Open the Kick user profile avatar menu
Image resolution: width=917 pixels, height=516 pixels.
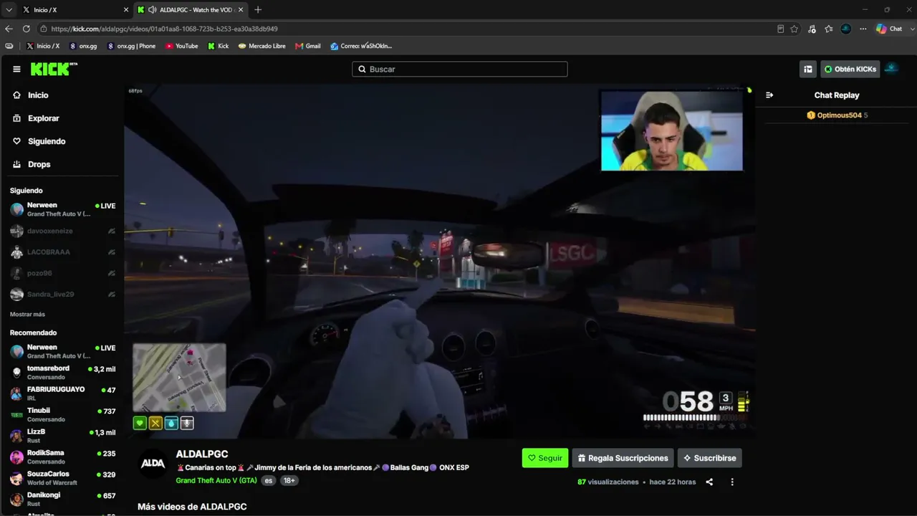pyautogui.click(x=892, y=69)
